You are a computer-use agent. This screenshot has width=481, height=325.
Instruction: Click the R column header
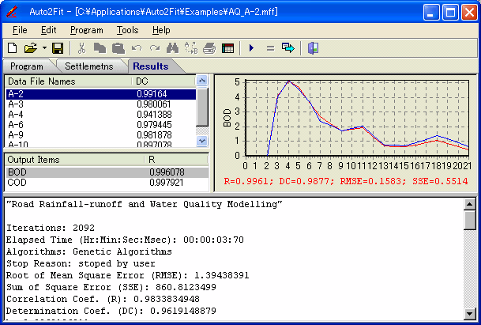tap(177, 160)
